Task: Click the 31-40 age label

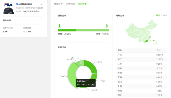Action: pyautogui.click(x=63, y=76)
